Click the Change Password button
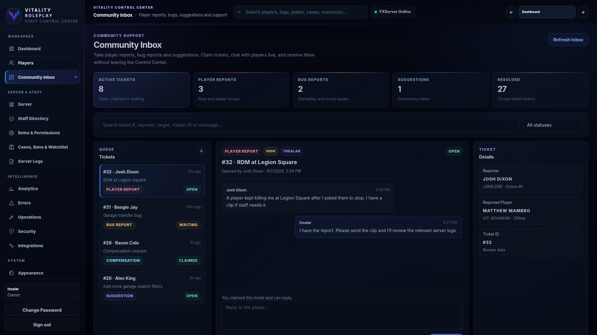 pos(42,310)
